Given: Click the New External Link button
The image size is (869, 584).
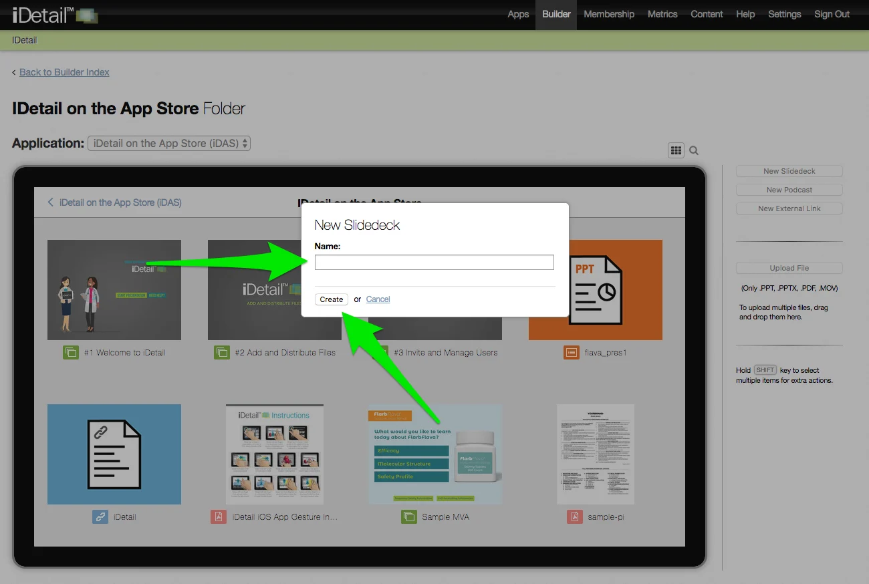Looking at the screenshot, I should tap(789, 208).
